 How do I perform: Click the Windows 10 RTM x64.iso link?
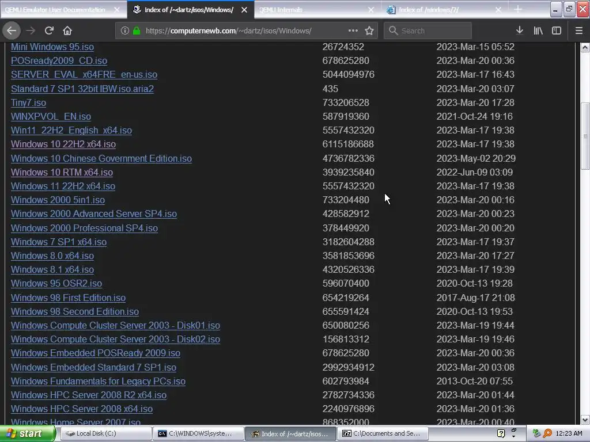[62, 173]
